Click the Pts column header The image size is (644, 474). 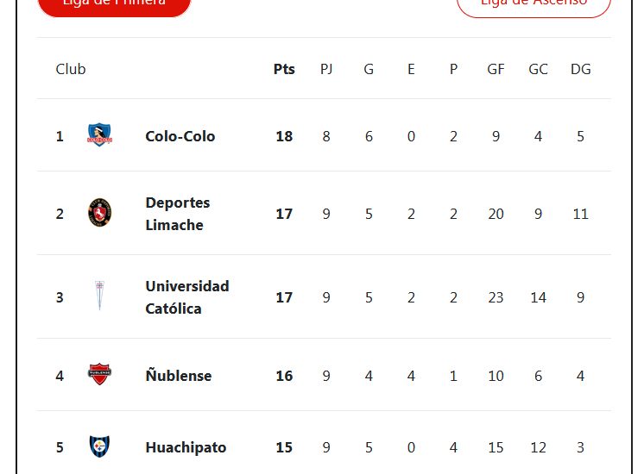click(x=284, y=69)
